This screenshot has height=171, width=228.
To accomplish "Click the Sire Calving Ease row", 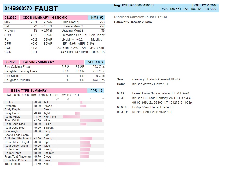I will pyautogui.click(x=17, y=67).
